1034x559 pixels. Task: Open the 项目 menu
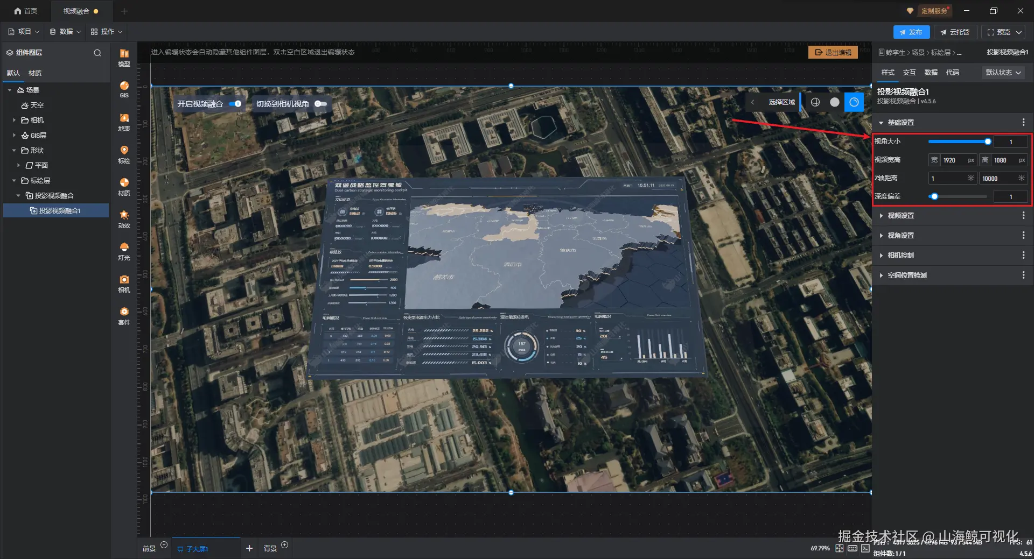(24, 32)
